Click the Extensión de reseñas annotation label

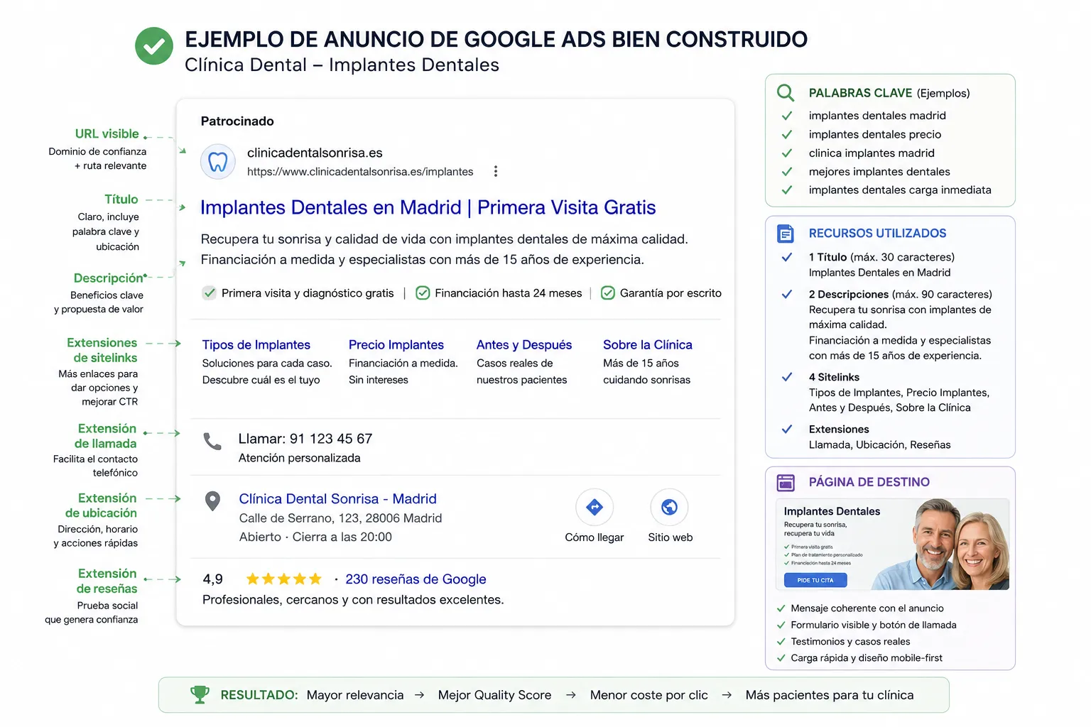coord(107,581)
